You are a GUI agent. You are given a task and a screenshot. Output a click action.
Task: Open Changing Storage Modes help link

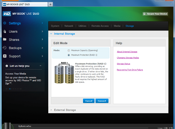point(128,58)
